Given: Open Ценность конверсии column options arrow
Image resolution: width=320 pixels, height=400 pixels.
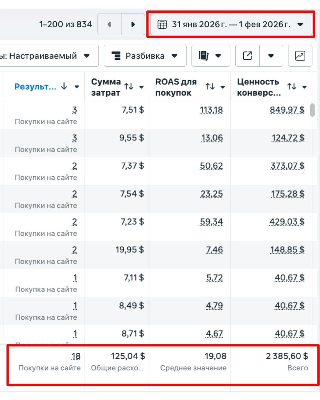Looking at the screenshot, I should [x=304, y=87].
